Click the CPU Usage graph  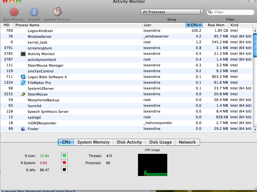152,165
